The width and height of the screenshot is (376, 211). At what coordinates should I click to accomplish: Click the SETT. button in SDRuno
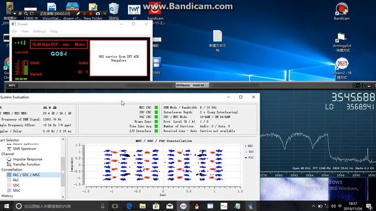(x=12, y=86)
